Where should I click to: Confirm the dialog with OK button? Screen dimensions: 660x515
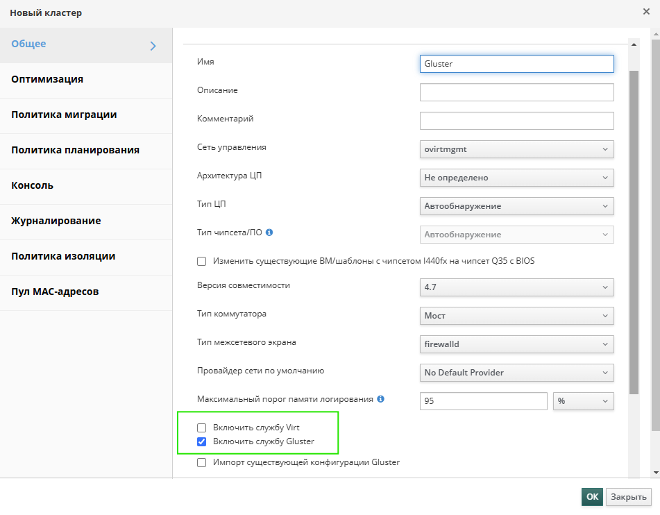click(592, 497)
